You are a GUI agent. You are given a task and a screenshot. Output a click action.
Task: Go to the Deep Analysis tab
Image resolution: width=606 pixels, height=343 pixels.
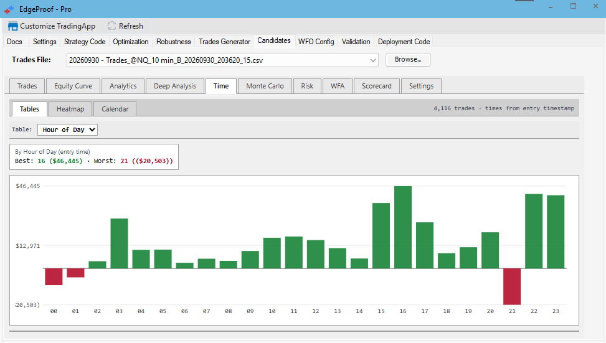pos(174,86)
